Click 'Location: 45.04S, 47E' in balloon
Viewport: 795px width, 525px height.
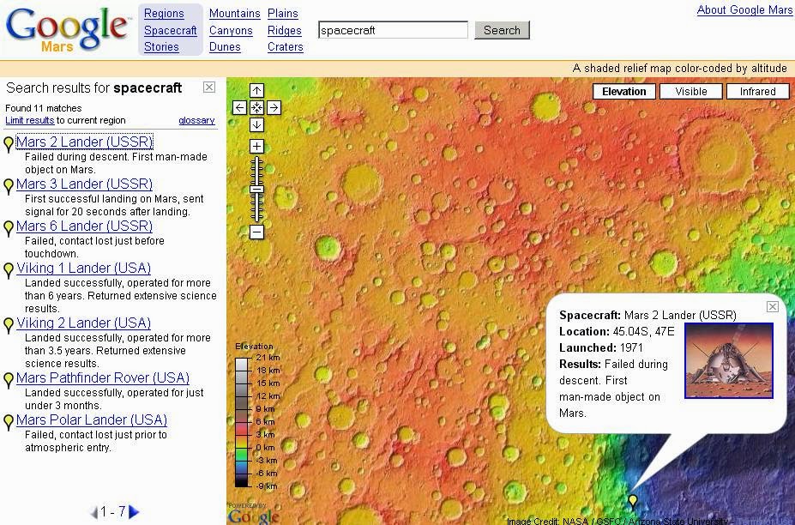(x=617, y=332)
